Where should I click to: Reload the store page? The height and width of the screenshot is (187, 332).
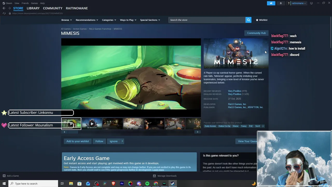coord(4,13)
